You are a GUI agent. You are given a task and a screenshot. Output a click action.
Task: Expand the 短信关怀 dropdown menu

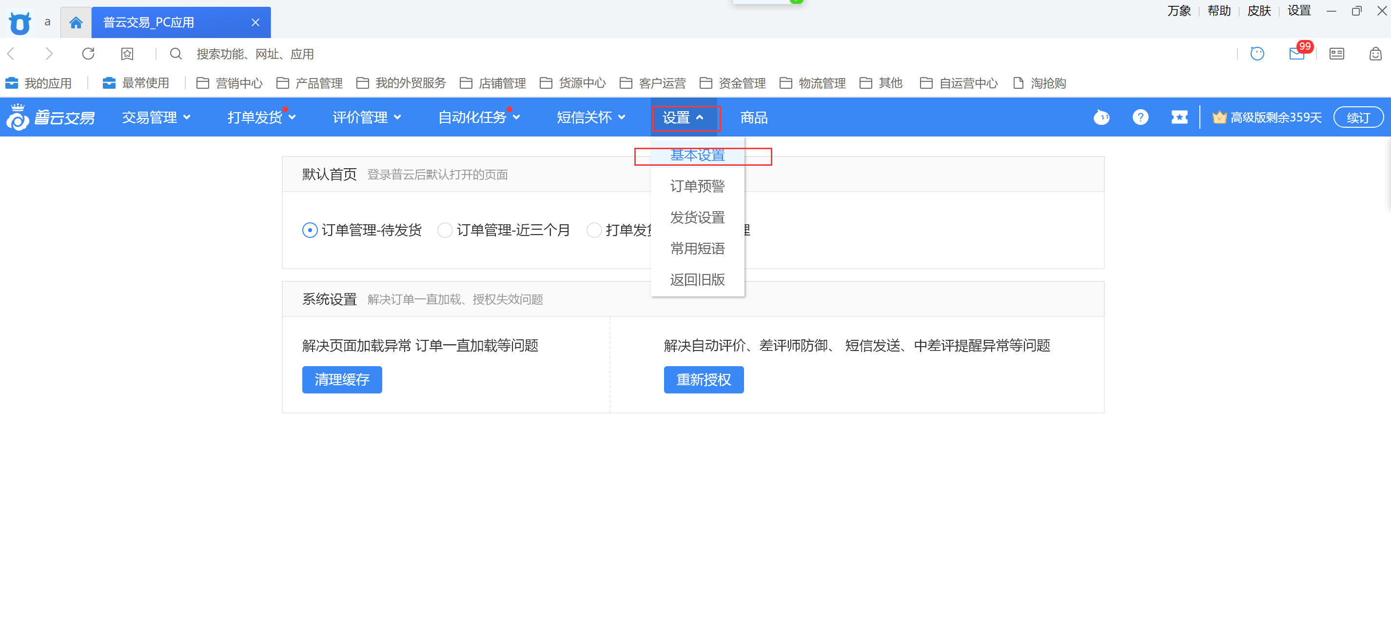click(590, 117)
